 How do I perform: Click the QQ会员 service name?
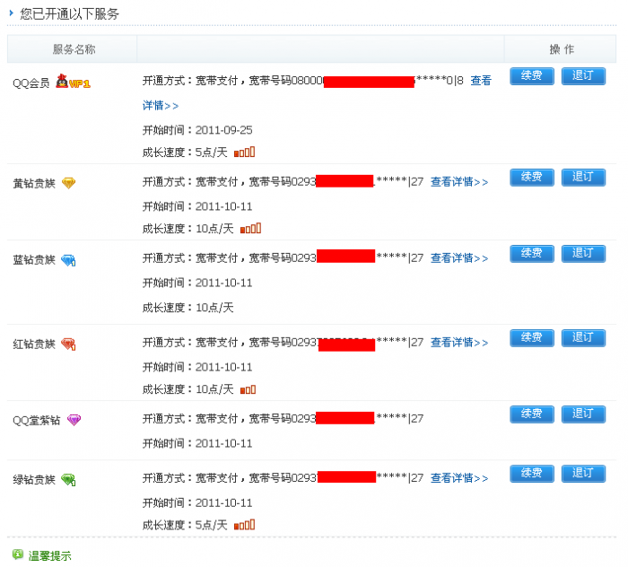point(31,83)
